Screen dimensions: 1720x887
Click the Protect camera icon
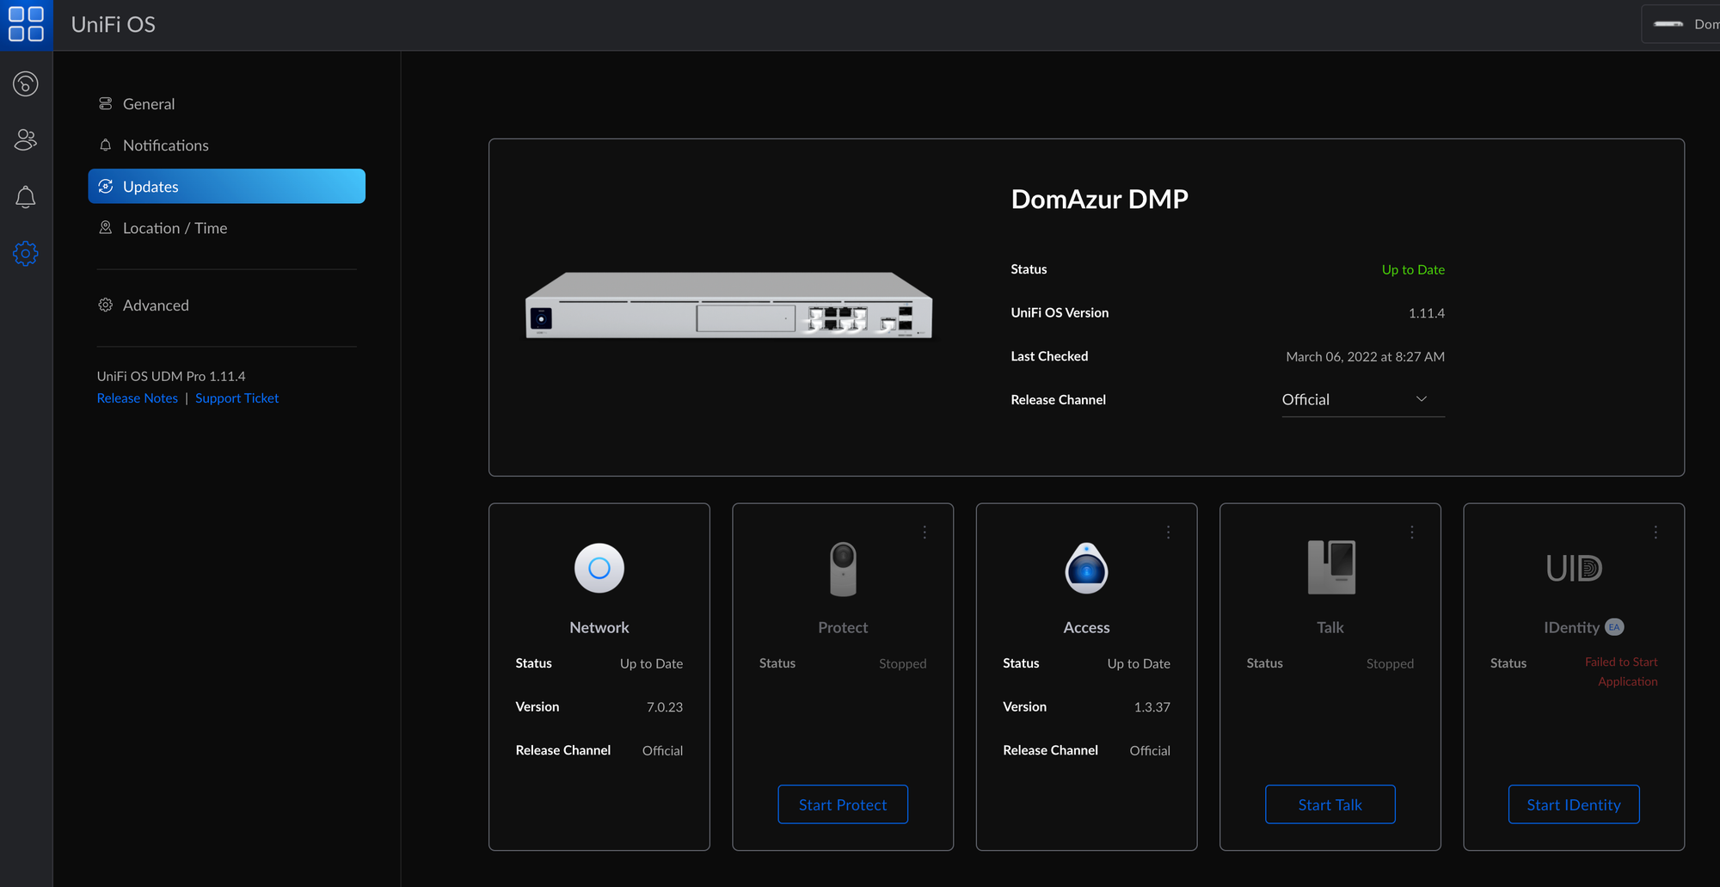(x=843, y=569)
